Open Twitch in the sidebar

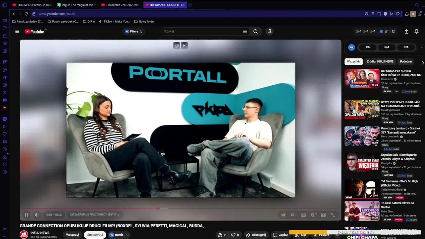point(5,62)
